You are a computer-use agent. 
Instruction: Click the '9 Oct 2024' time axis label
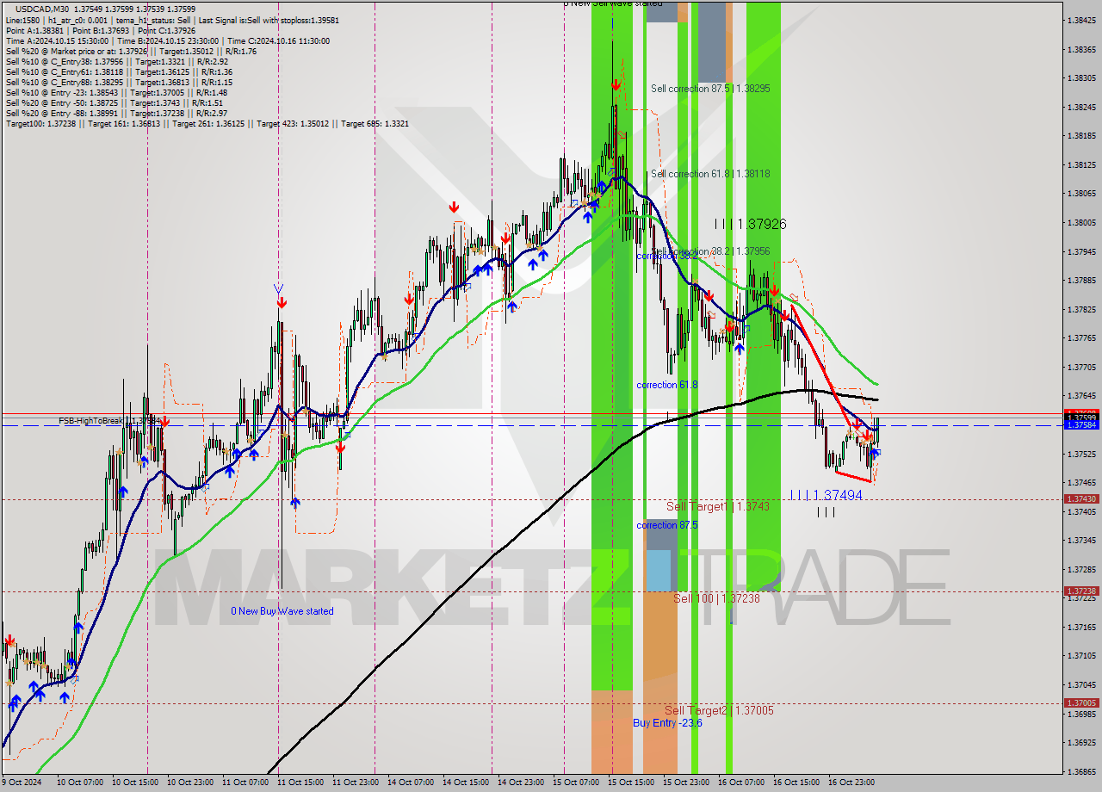pyautogui.click(x=21, y=783)
